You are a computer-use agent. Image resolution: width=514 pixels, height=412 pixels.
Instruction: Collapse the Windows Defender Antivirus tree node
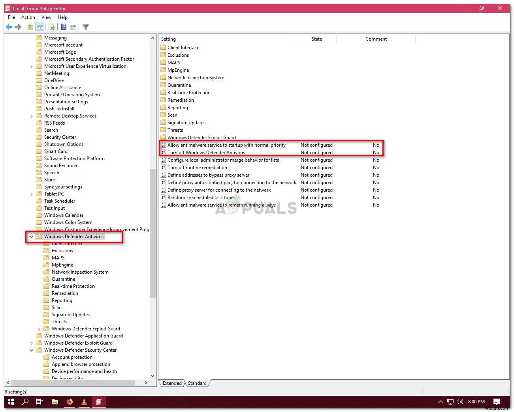(32, 237)
